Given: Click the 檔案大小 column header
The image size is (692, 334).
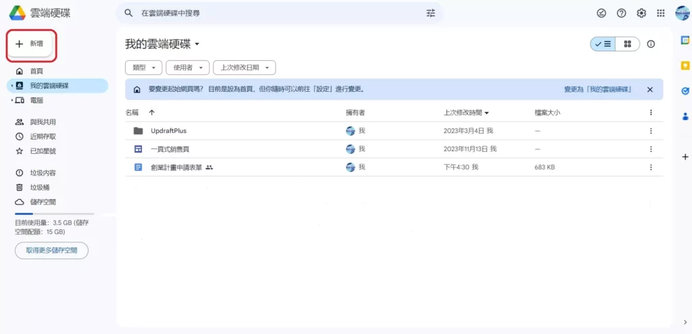Looking at the screenshot, I should click(547, 113).
